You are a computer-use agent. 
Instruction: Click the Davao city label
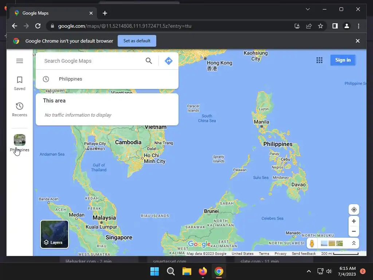tap(298, 184)
